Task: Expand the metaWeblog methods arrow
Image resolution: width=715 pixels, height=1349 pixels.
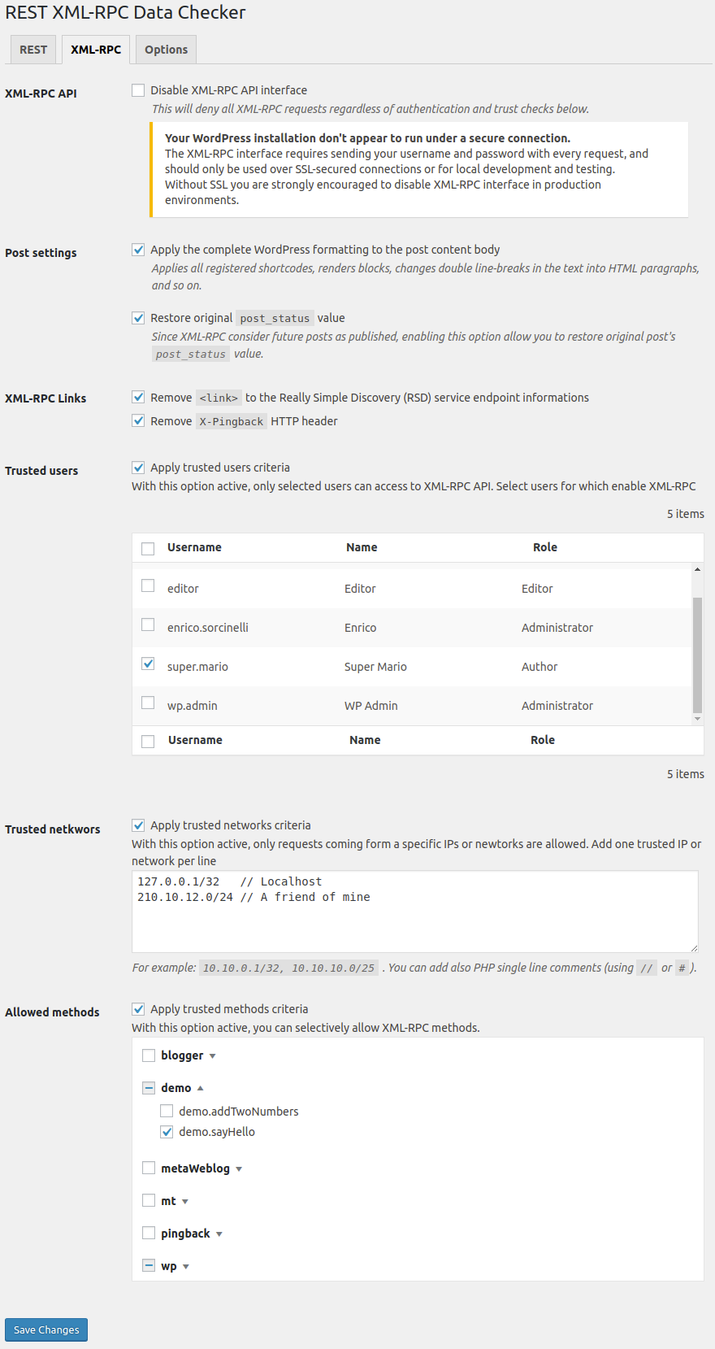Action: pos(239,1169)
